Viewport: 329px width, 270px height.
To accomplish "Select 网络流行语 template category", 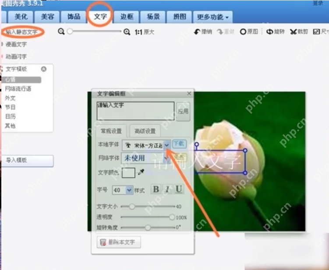I will (x=18, y=89).
